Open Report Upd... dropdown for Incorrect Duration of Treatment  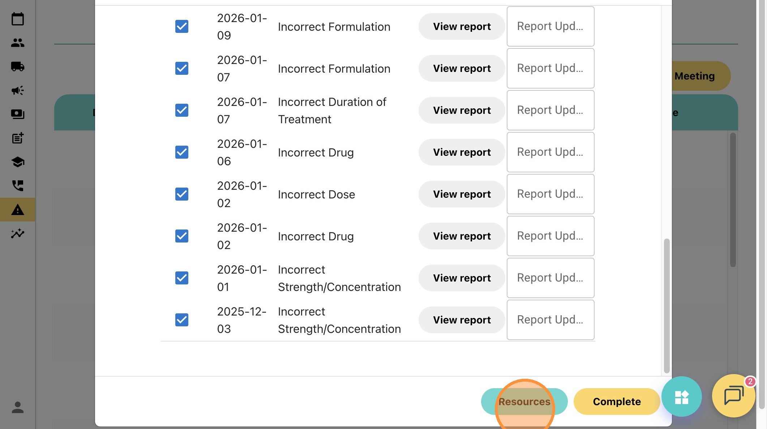(x=550, y=110)
